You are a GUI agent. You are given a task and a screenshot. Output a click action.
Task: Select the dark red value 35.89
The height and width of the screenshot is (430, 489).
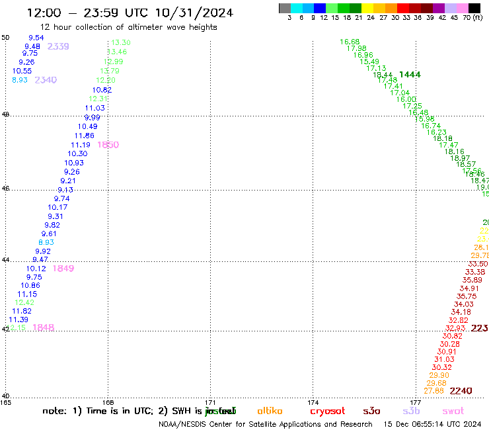pos(472,280)
